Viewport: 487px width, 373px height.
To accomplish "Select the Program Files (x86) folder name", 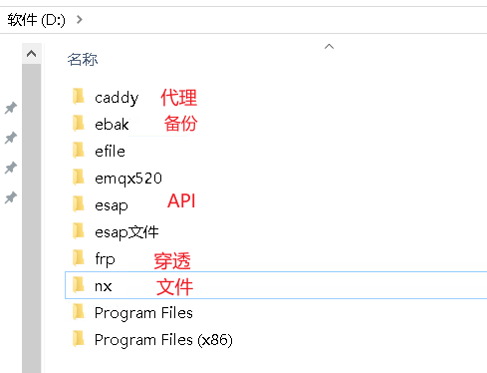I will point(163,340).
